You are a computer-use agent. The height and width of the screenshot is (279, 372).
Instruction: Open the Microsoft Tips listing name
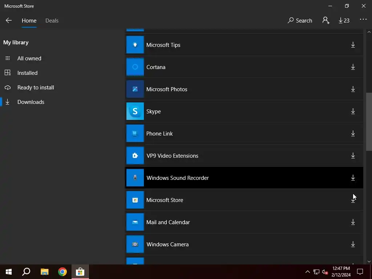[163, 45]
